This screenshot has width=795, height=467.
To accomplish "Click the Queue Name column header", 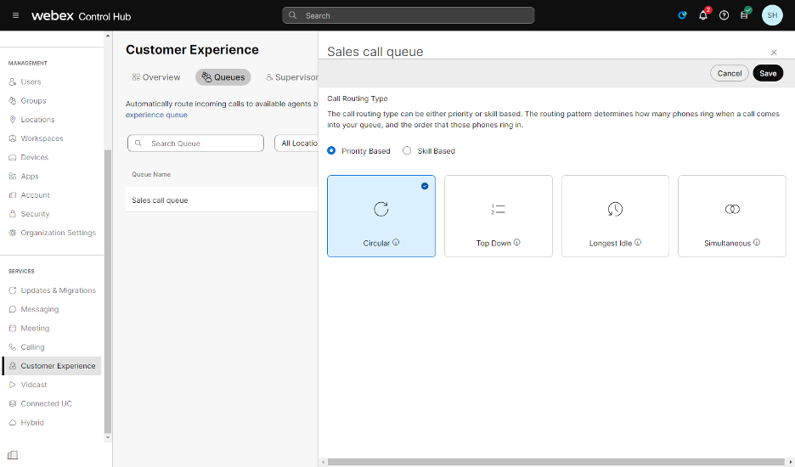I will pyautogui.click(x=151, y=174).
